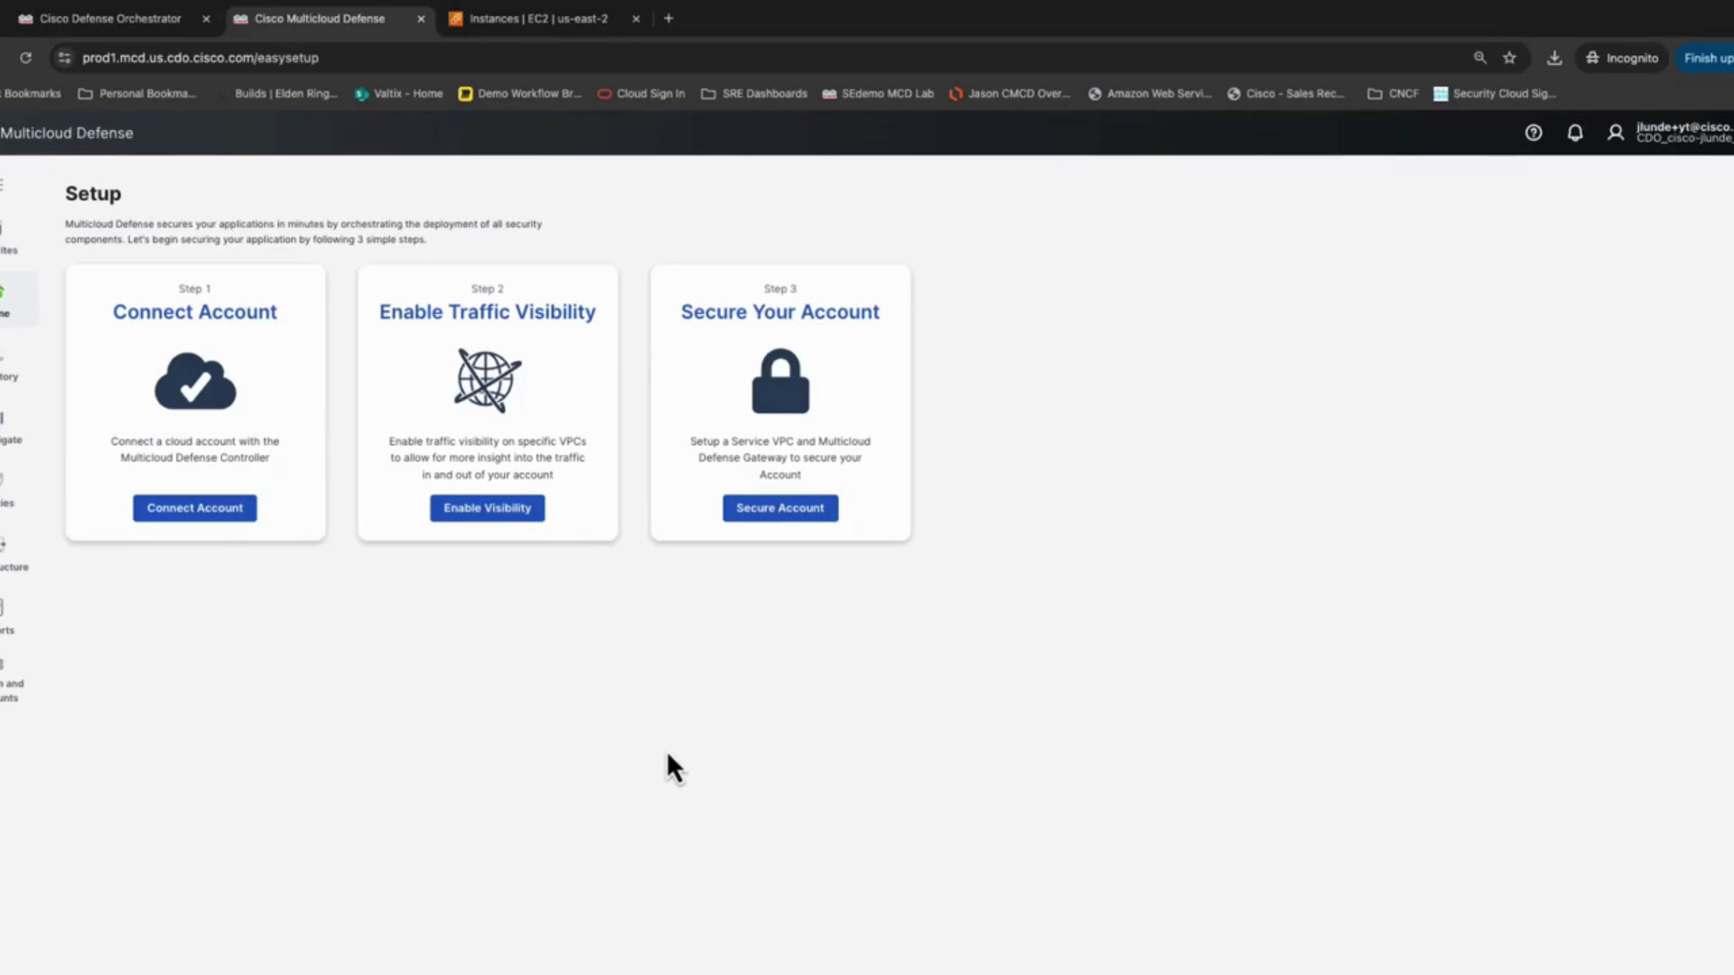Click the globe icon in Enable Traffic Visibility
Screen dimensions: 1734x975
pos(488,380)
